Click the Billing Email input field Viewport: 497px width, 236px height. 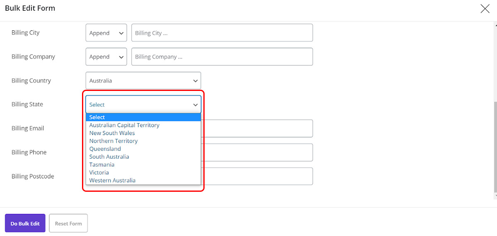pos(257,129)
